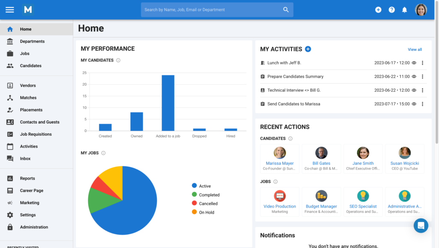Toggle visibility of 'Lunch with Jeff B.' activity
Image resolution: width=439 pixels, height=248 pixels.
click(414, 63)
